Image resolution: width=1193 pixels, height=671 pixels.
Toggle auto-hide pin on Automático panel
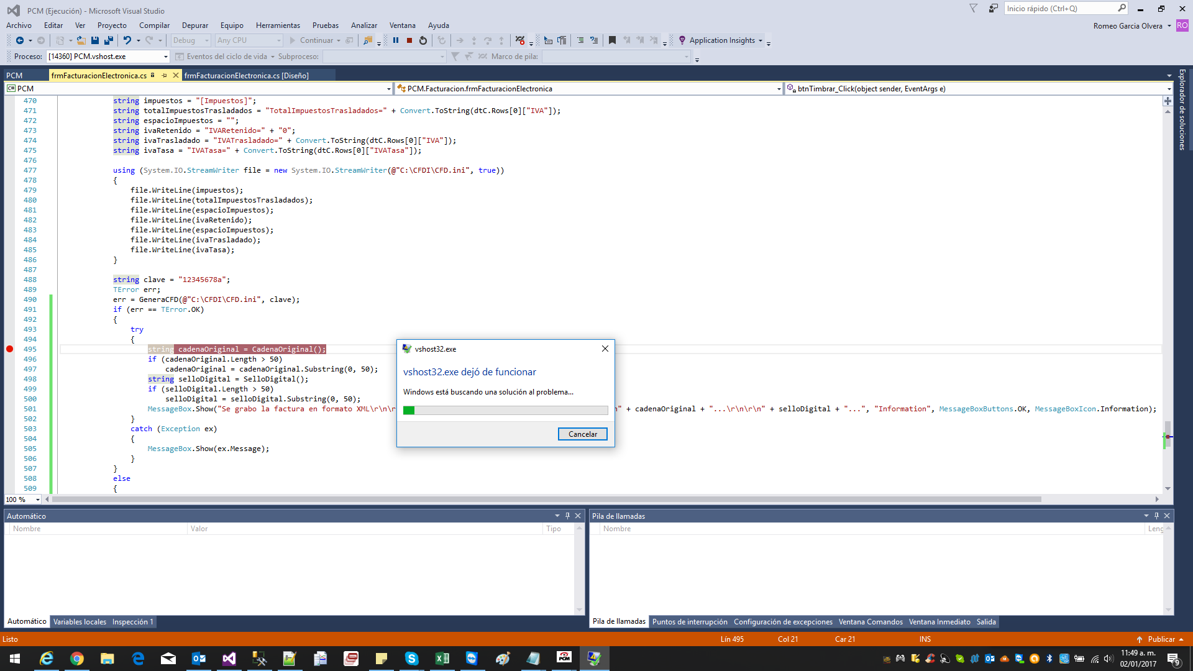click(567, 516)
